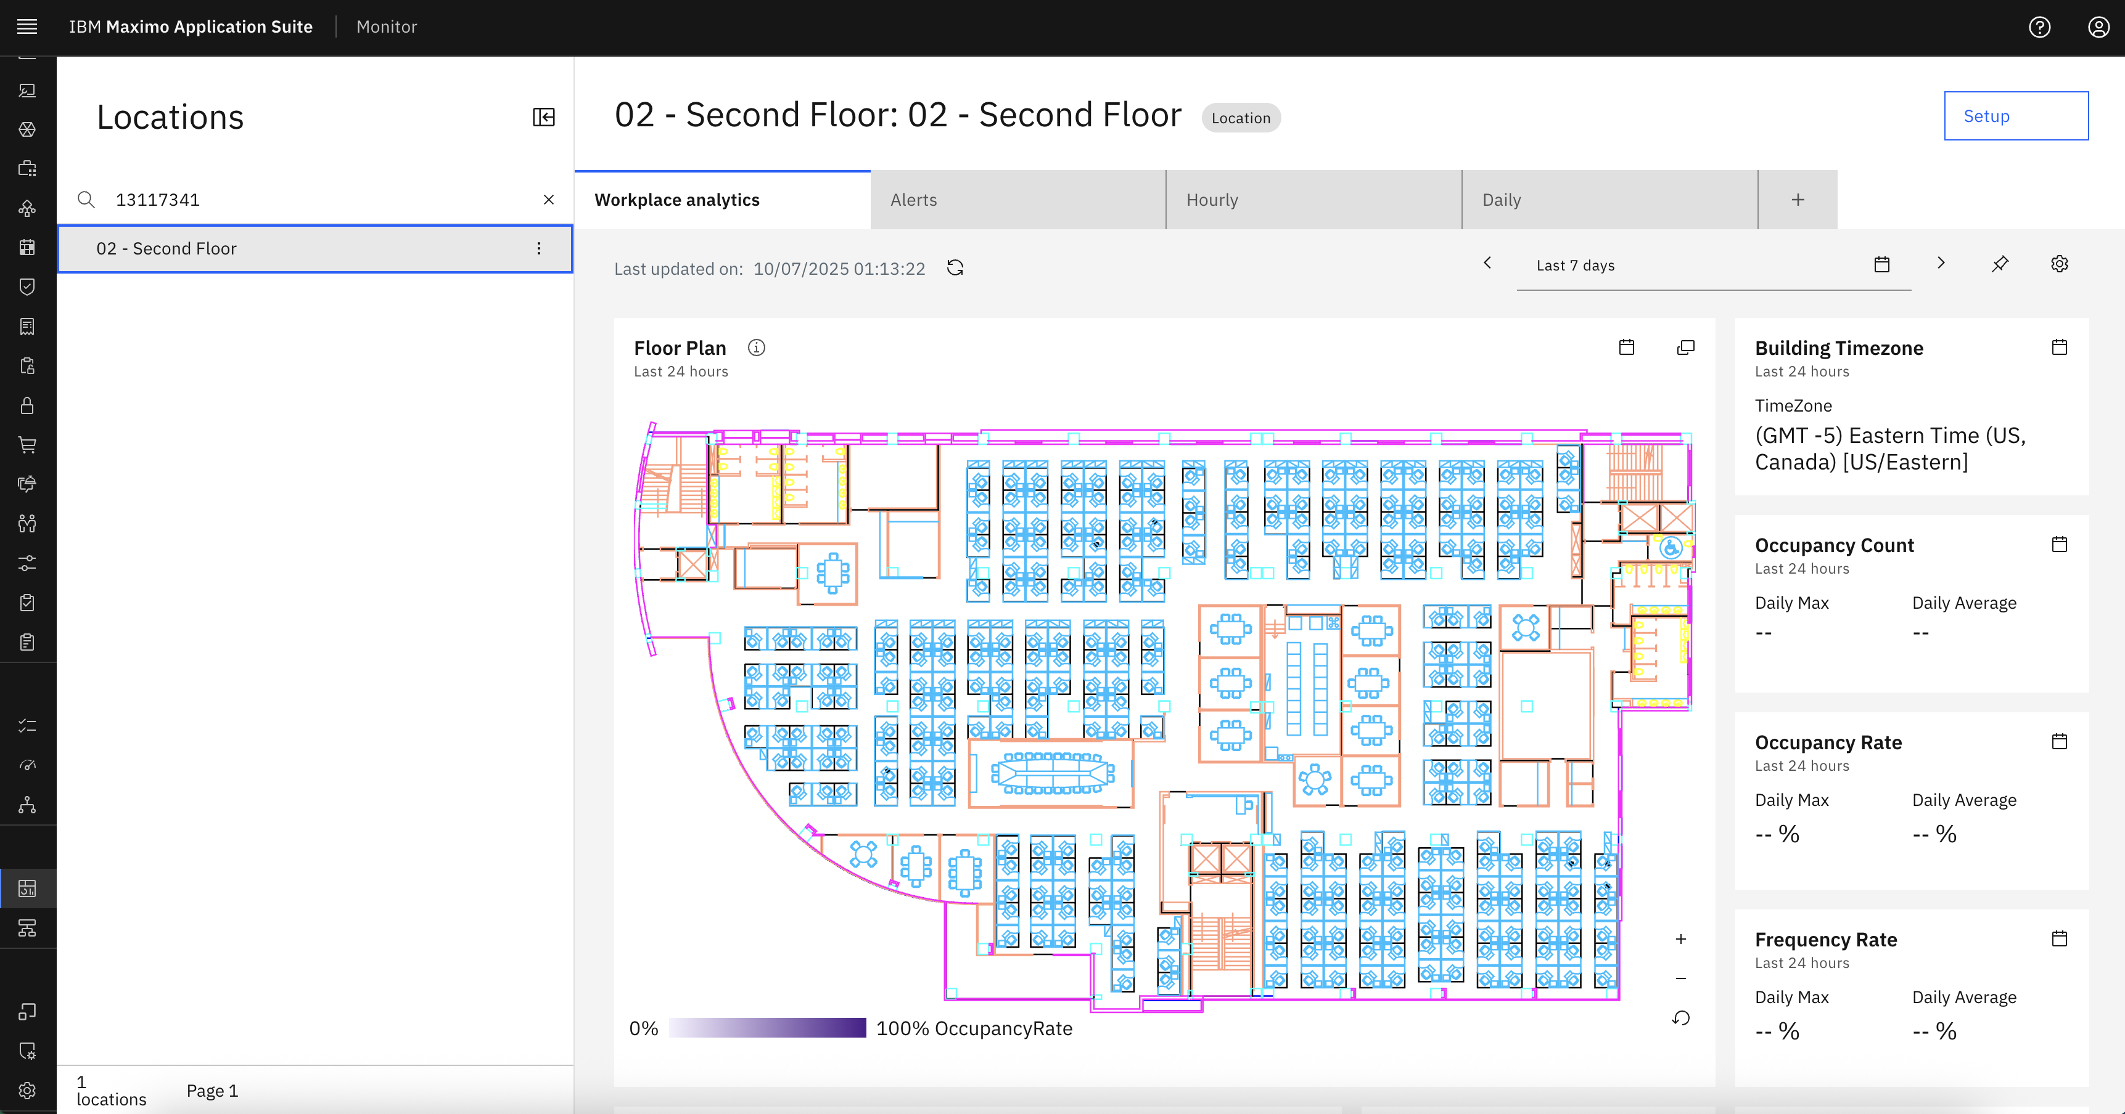Click the Monitor app name in header

point(387,27)
